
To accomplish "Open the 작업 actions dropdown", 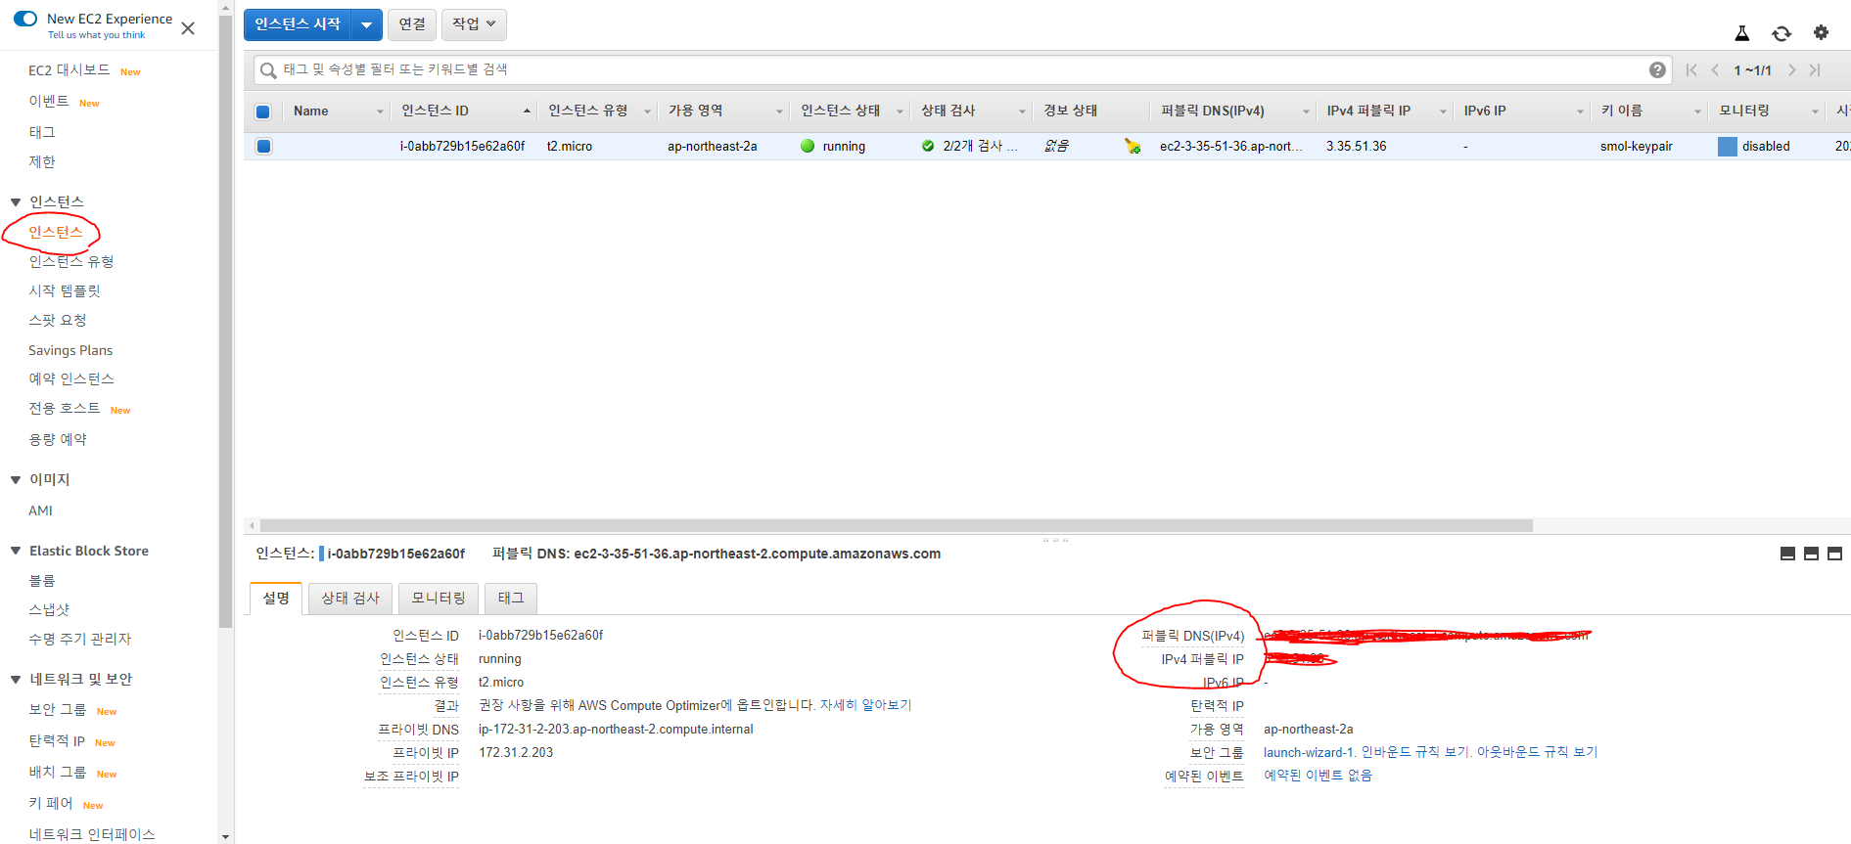I will pos(475,24).
